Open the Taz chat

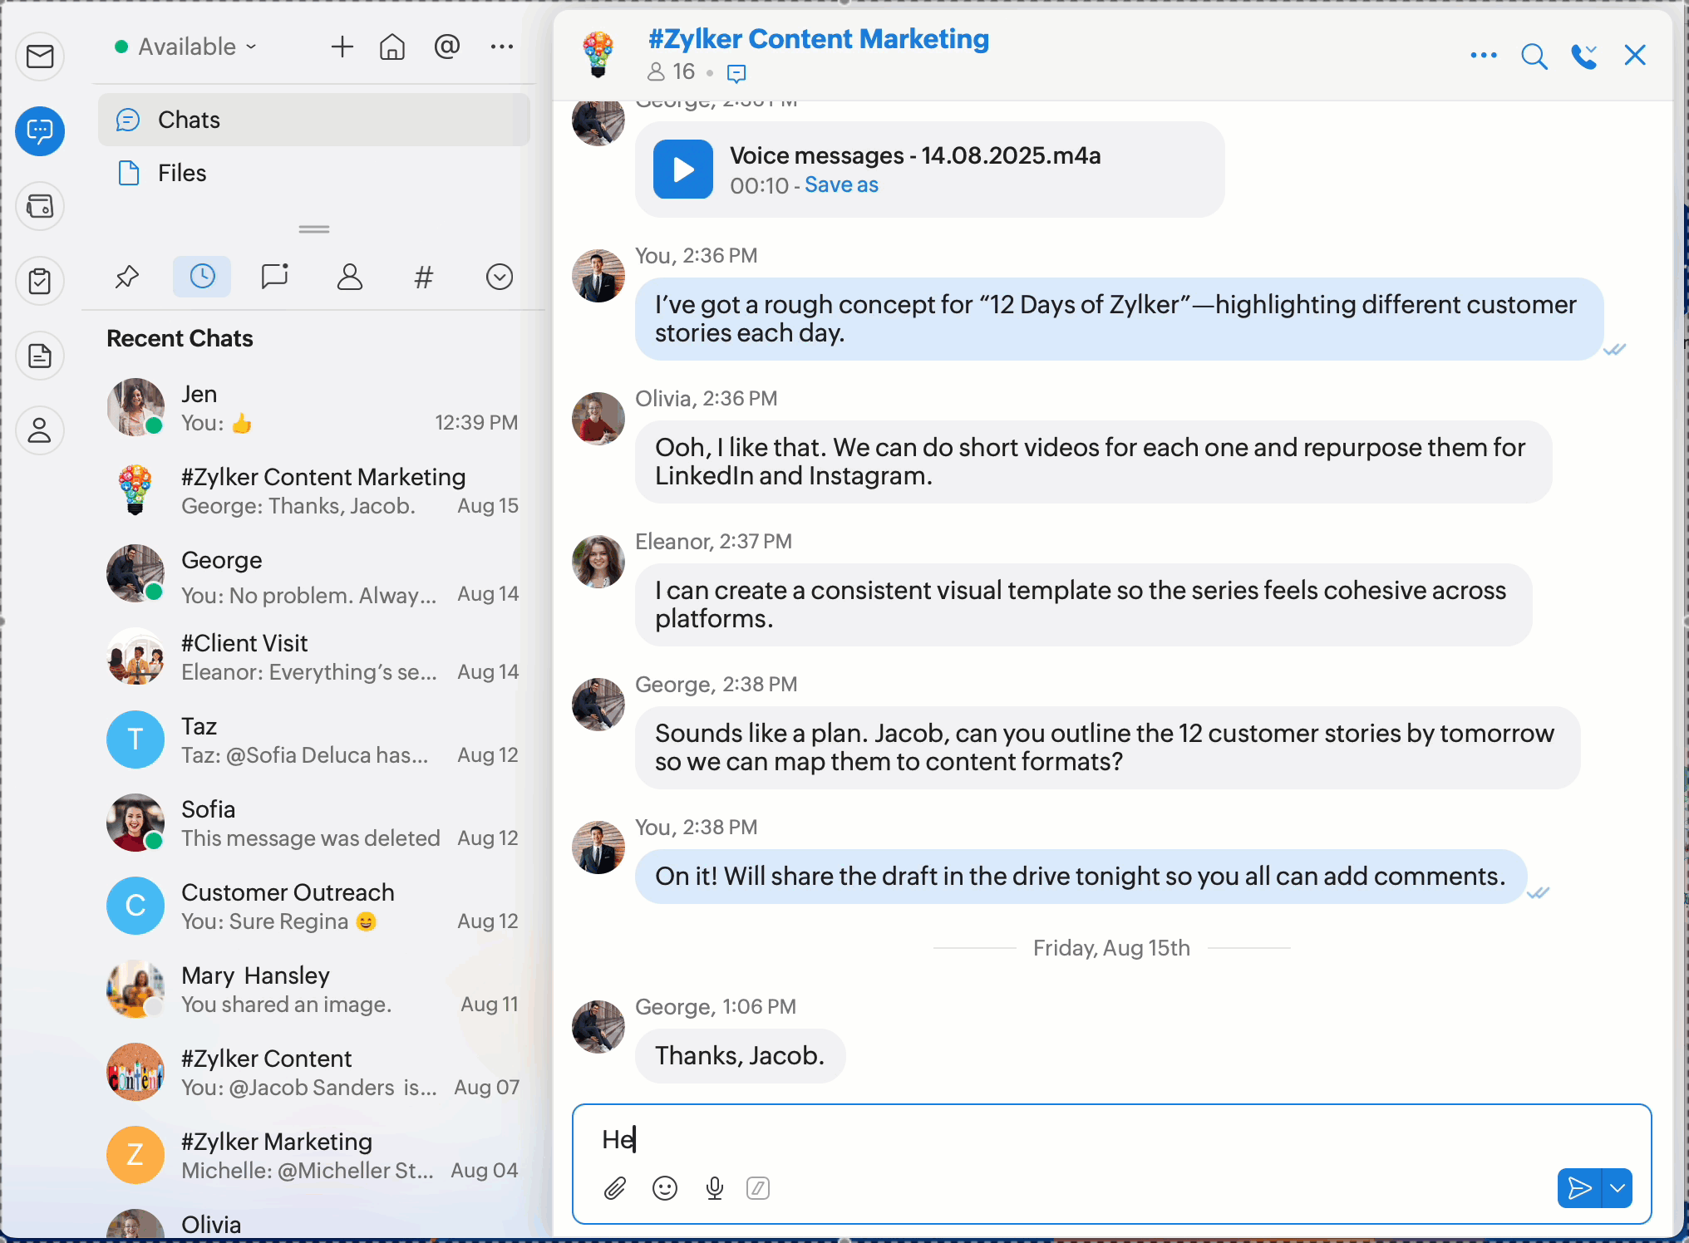click(x=314, y=740)
